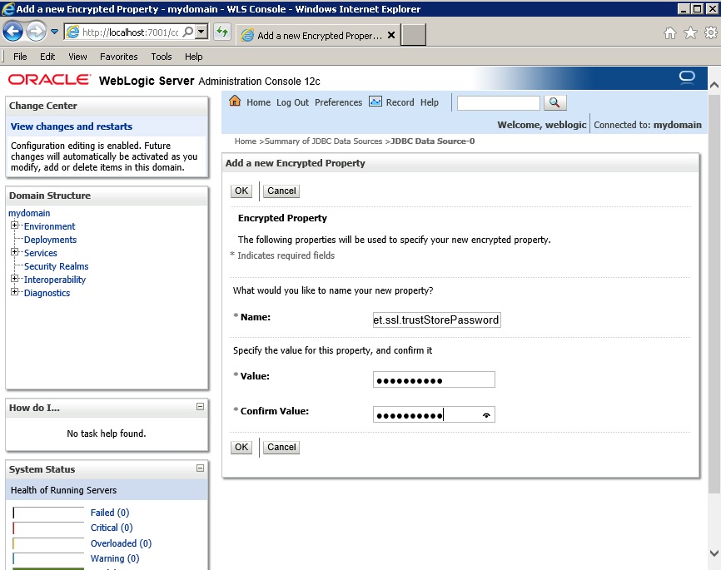721x570 pixels.
Task: Click JDBC Data Source-0 breadcrumb
Action: click(432, 141)
